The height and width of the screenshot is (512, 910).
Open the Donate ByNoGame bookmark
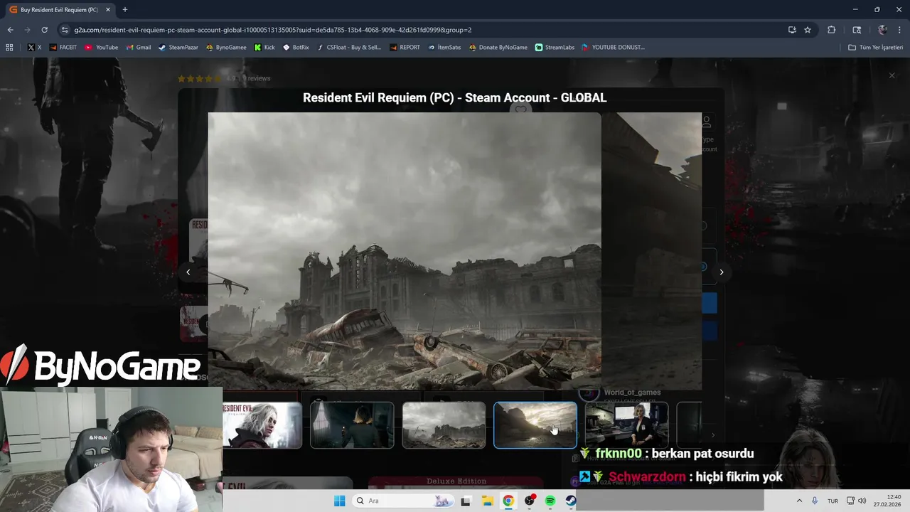[x=498, y=48]
